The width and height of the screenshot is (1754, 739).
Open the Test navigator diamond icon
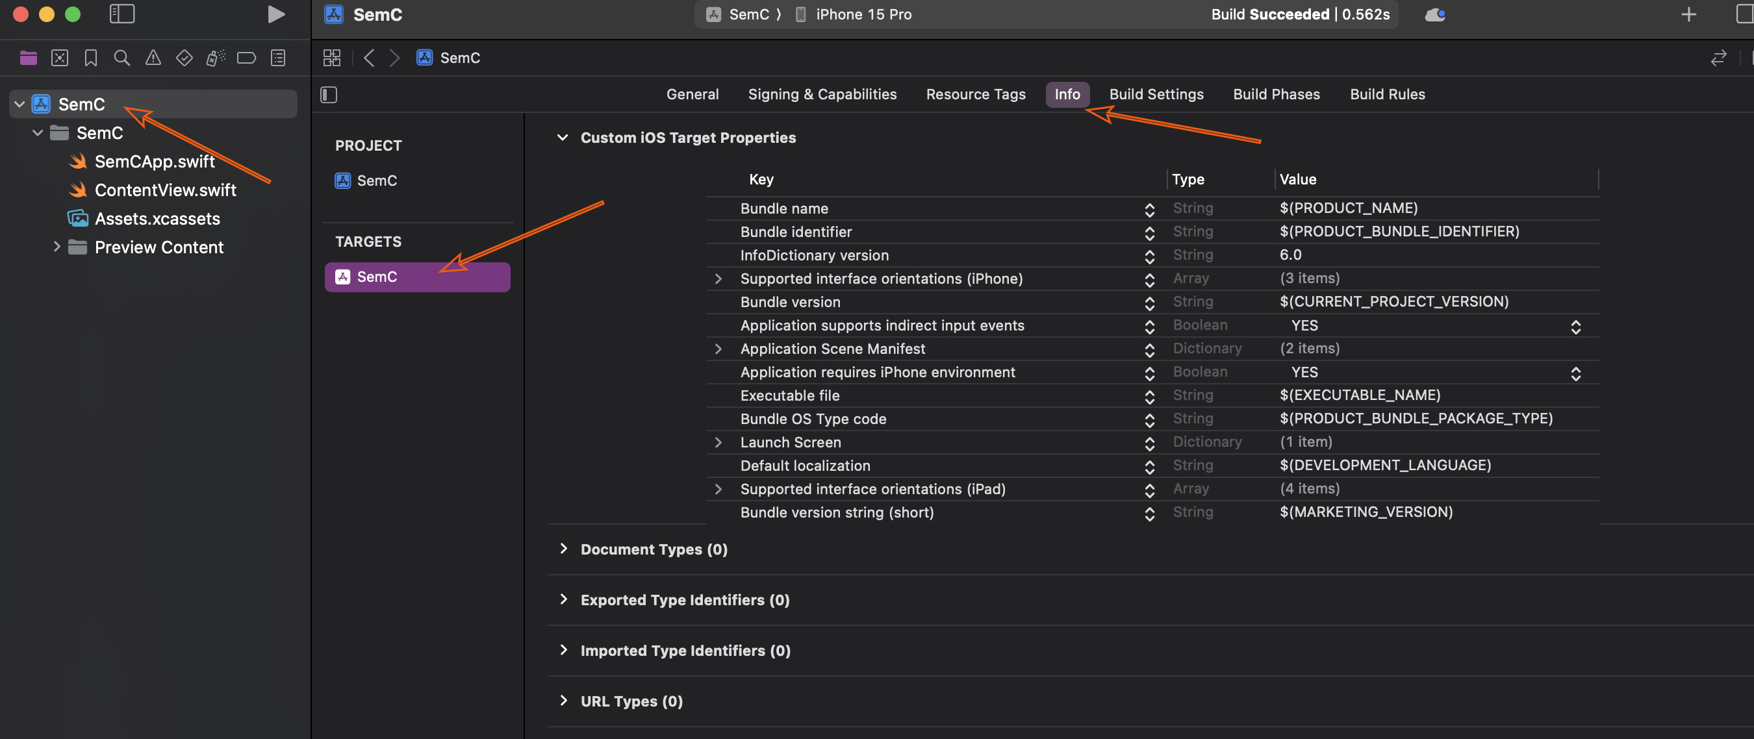(184, 58)
